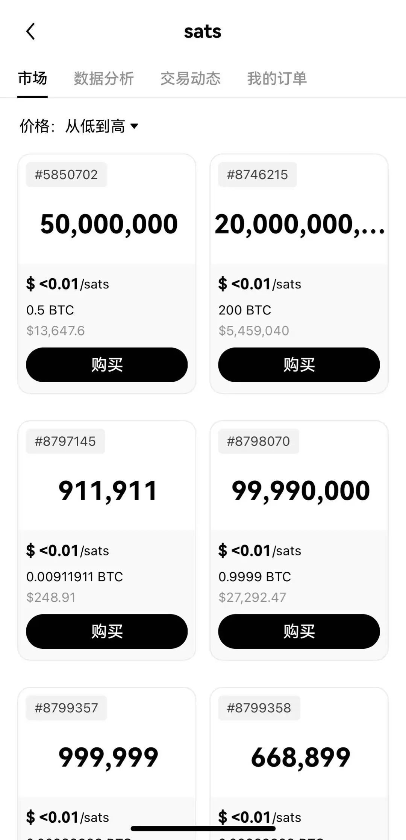
Task: Buy the 200 BTC listing
Action: 299,365
